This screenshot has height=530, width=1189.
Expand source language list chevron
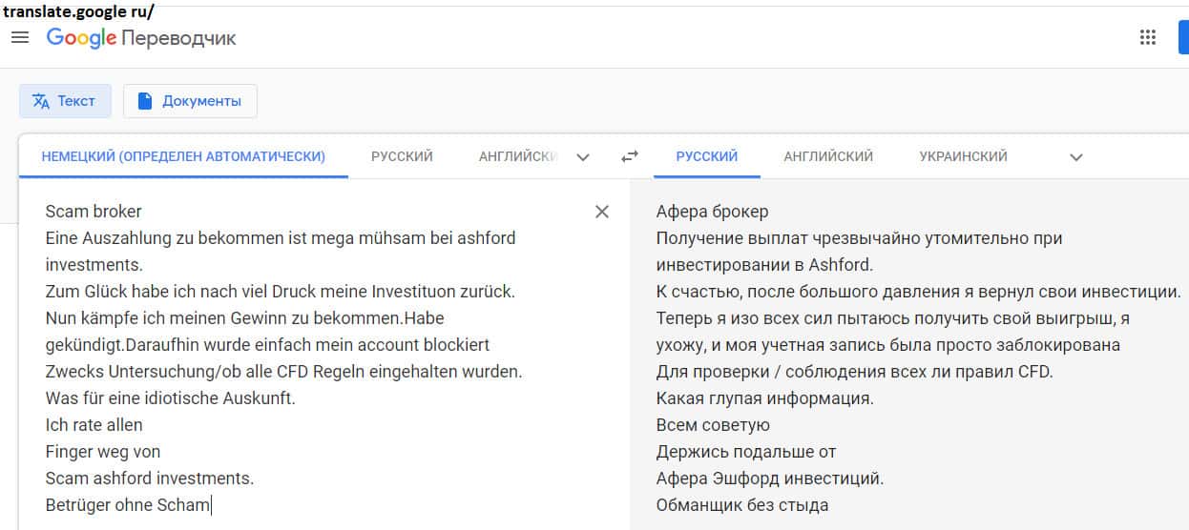click(583, 157)
